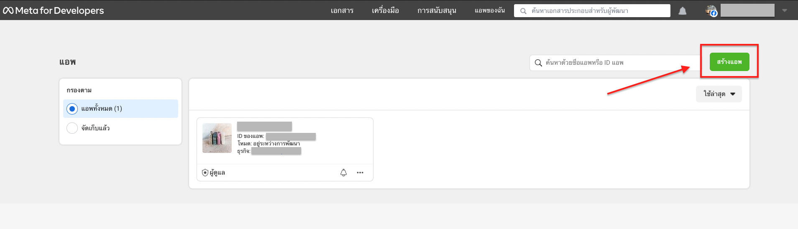The image size is (798, 229).
Task: Click the app card notification bell
Action: coord(343,173)
